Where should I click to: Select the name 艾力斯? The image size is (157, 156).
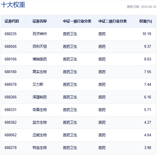tap(38, 84)
